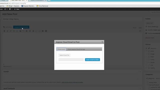Collapse the Send Trackbacks panel arrow
The width and height of the screenshot is (160, 90).
click(x=140, y=88)
